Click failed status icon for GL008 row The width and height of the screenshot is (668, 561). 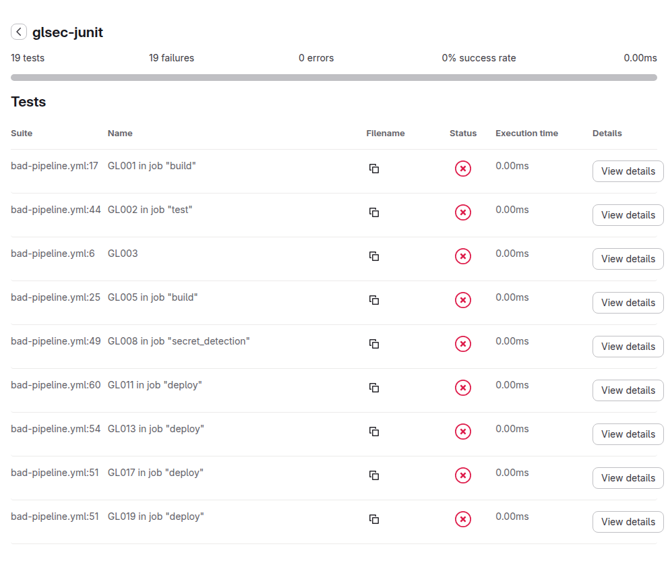(x=463, y=344)
